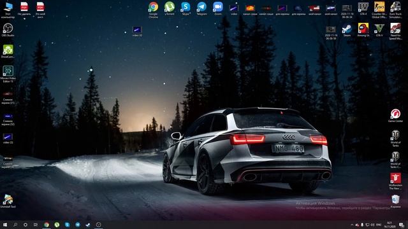Open Cortana circle on the taskbar
The height and width of the screenshot is (229, 408).
pyautogui.click(x=25, y=225)
